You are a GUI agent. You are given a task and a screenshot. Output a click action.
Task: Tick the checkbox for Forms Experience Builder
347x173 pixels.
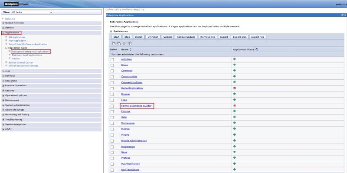tap(112, 106)
